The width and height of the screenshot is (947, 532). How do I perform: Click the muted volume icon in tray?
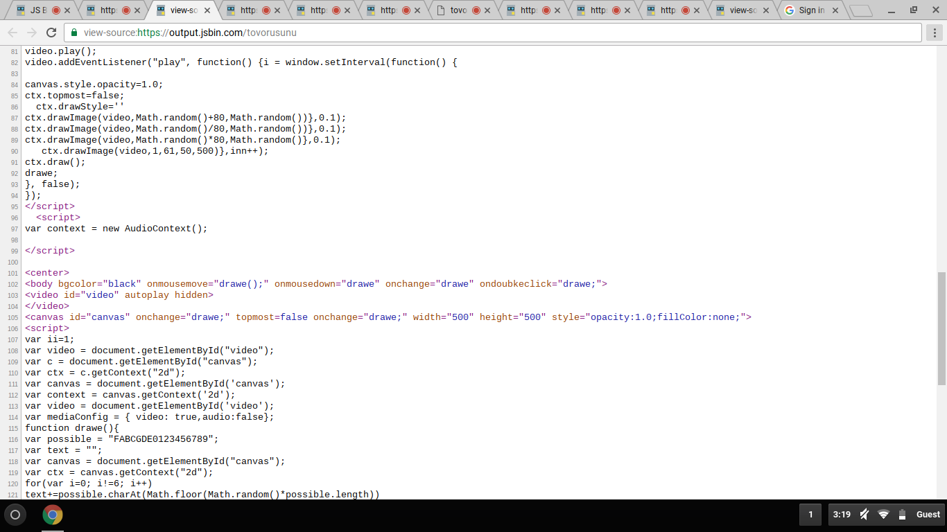tap(865, 515)
